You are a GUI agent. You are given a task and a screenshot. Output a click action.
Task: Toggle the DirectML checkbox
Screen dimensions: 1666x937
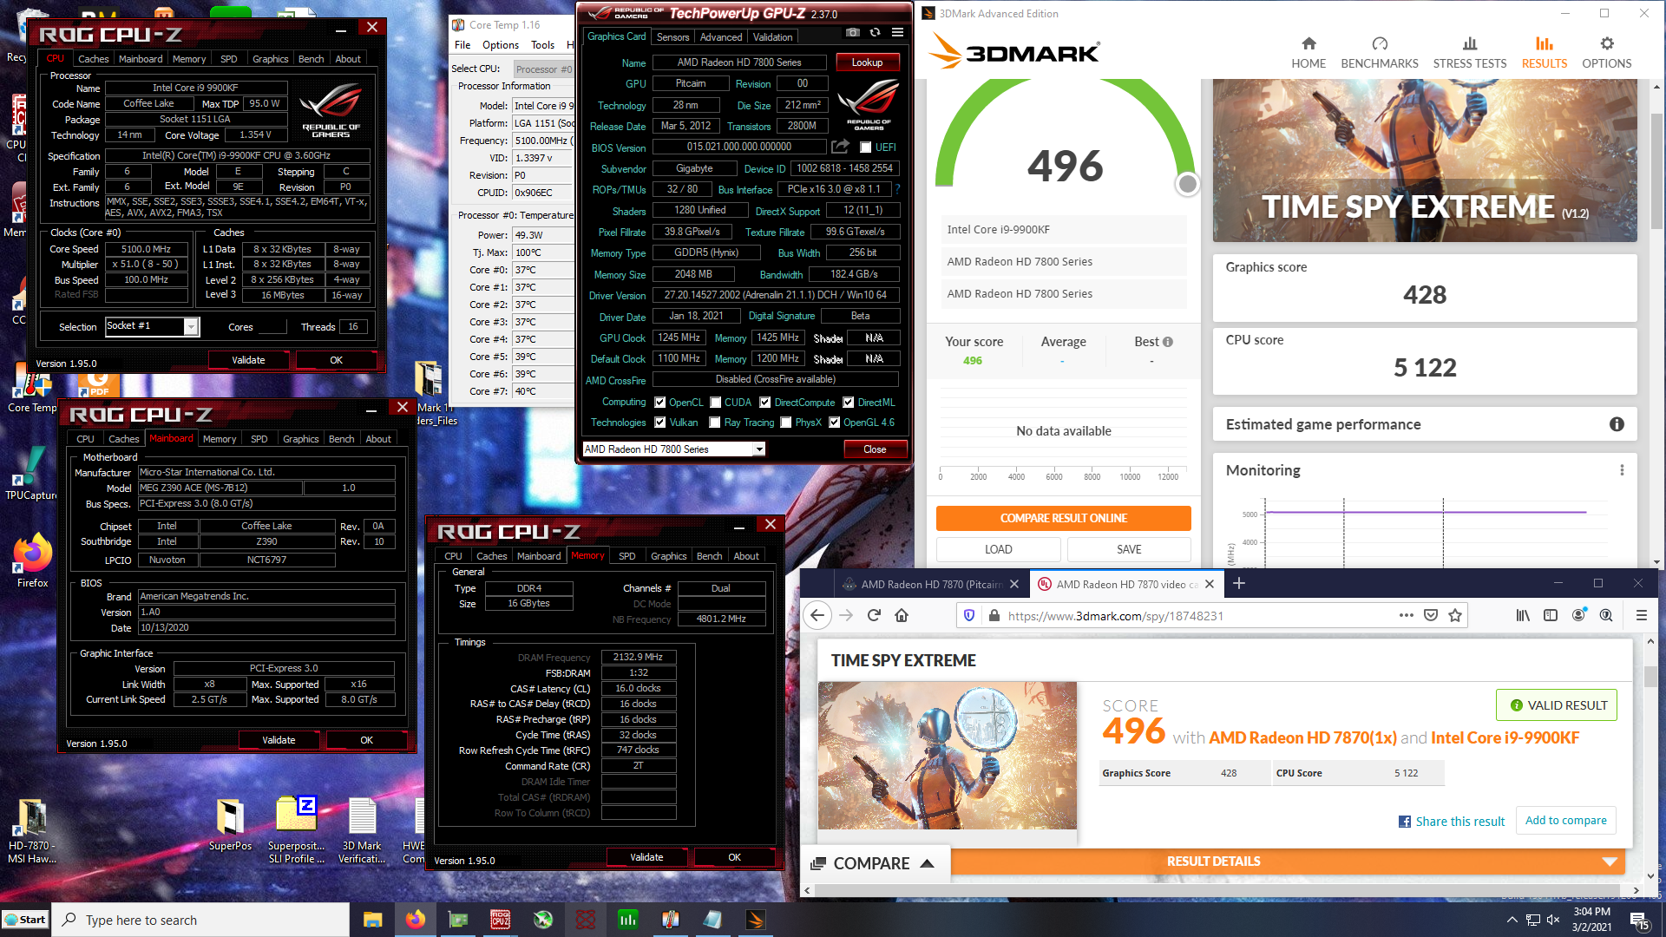coord(849,403)
